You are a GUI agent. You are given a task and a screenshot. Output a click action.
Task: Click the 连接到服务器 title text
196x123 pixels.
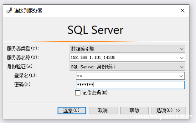[x=28, y=11]
